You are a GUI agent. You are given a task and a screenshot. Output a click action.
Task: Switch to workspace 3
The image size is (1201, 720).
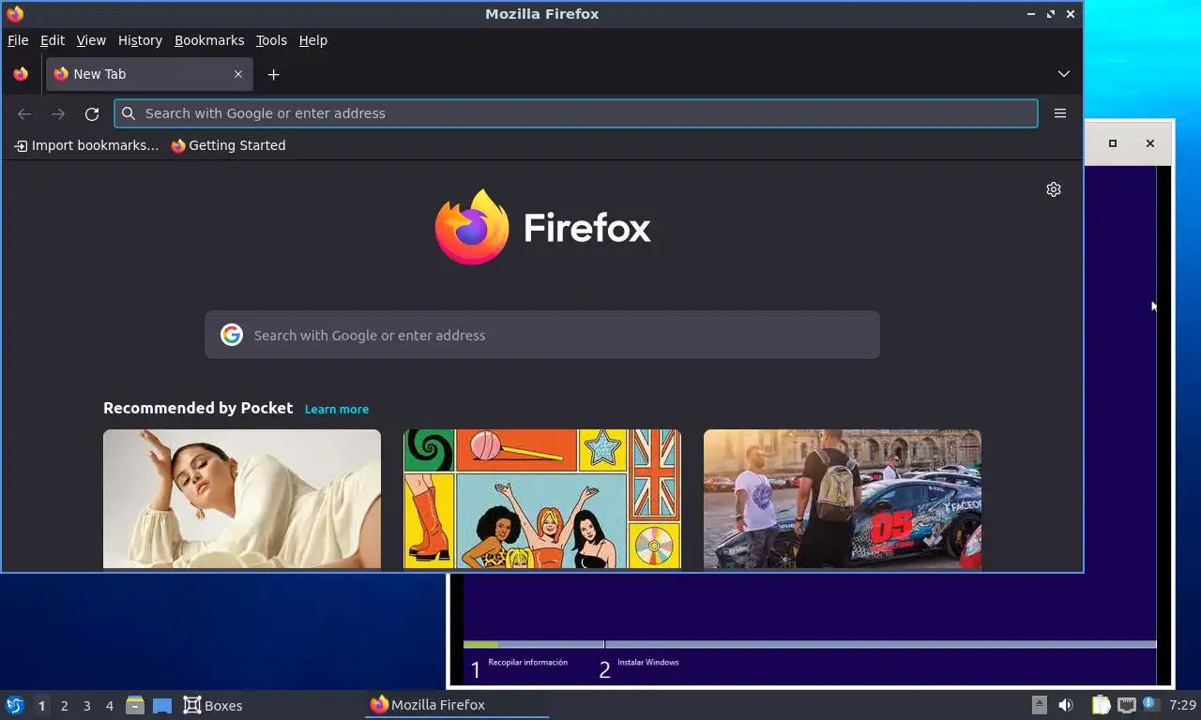click(86, 706)
